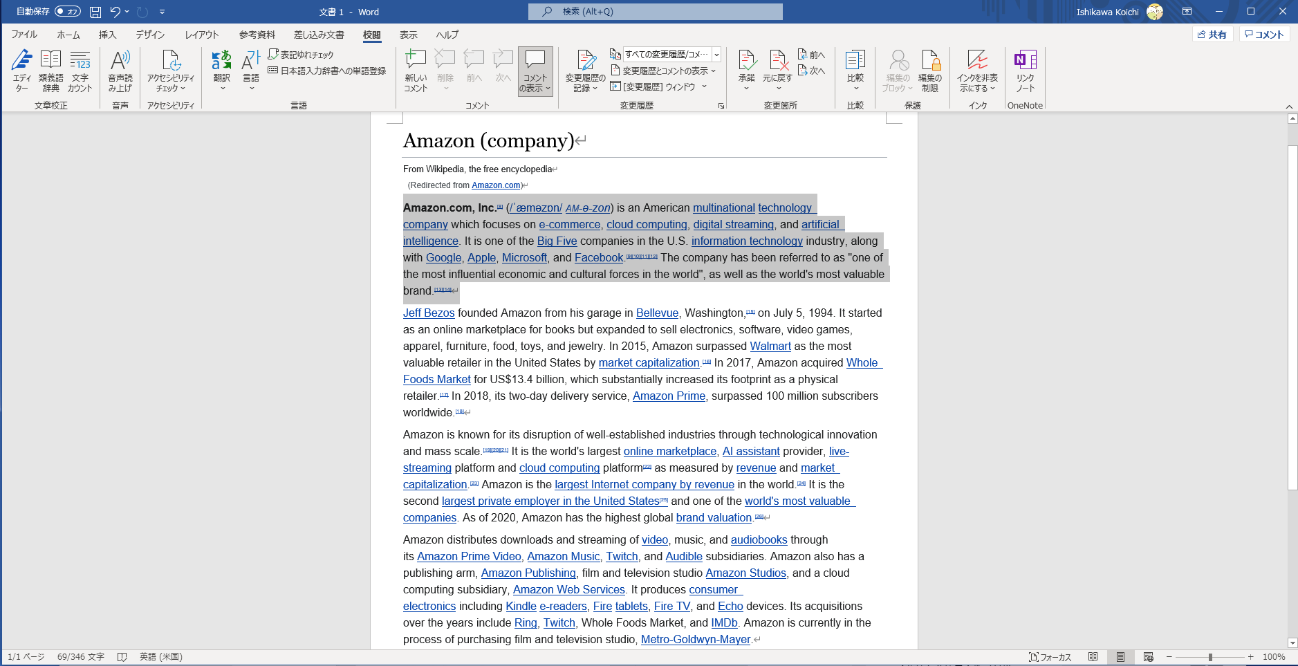Toggle Track Changes (変更履歴の記録)

click(x=586, y=71)
